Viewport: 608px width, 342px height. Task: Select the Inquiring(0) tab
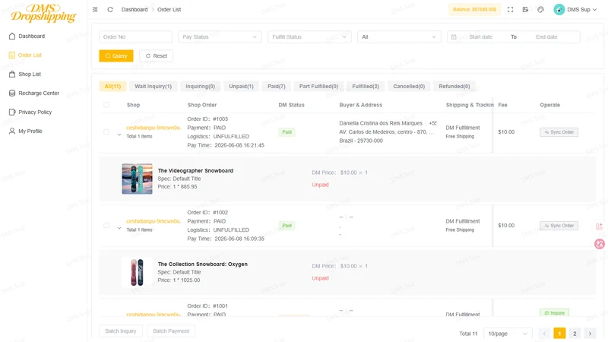tap(200, 86)
